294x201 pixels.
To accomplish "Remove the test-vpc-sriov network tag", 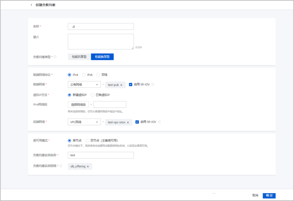I will click(x=128, y=122).
